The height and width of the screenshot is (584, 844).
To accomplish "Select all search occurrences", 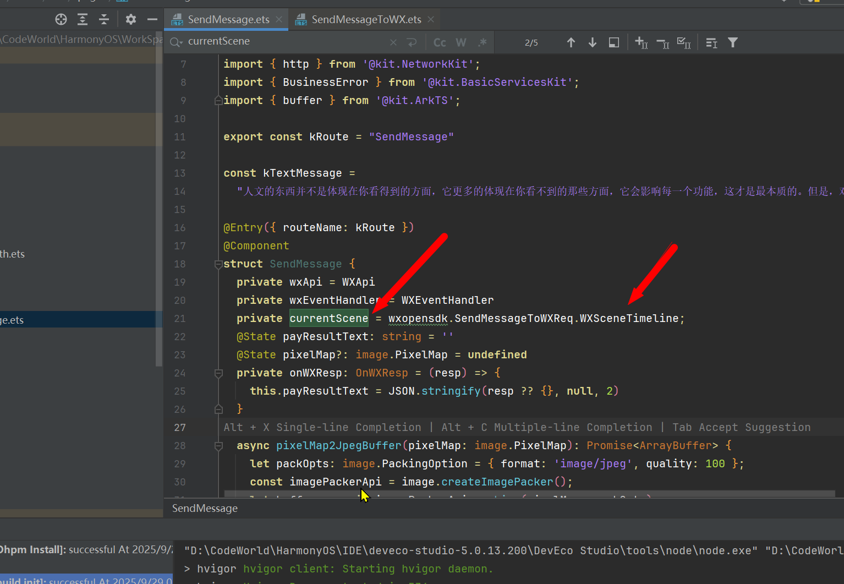I will (x=684, y=42).
